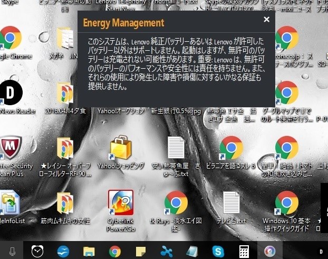Open the Amazon.co.jp Chrome shortcut

point(286,38)
